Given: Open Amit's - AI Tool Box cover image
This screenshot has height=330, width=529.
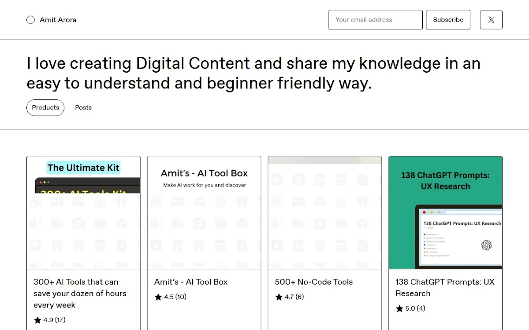Looking at the screenshot, I should [204, 213].
